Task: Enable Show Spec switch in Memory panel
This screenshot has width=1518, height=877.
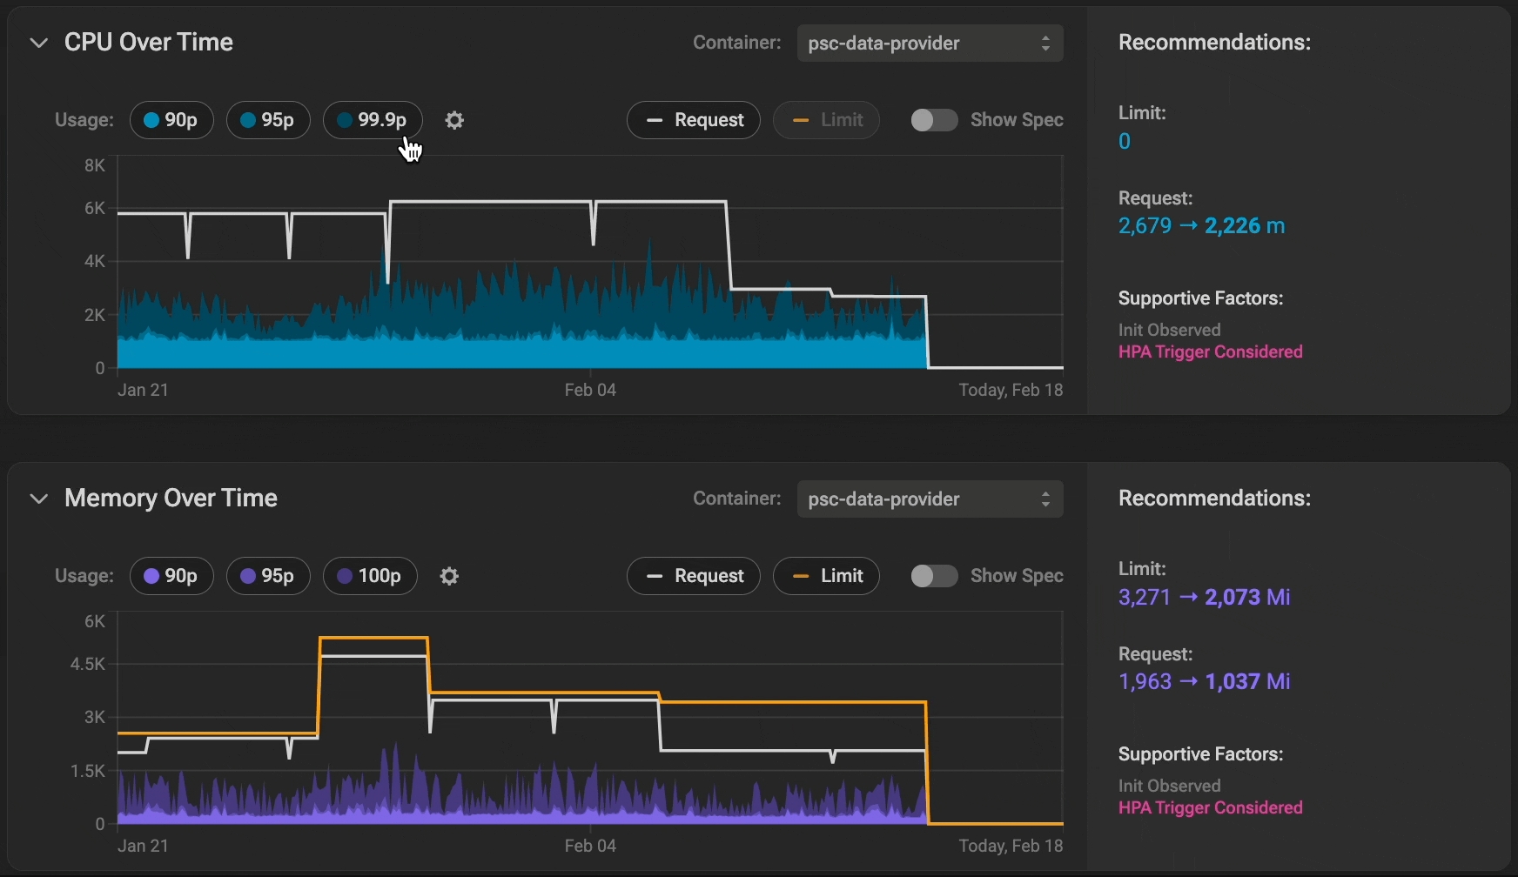Action: (x=934, y=576)
